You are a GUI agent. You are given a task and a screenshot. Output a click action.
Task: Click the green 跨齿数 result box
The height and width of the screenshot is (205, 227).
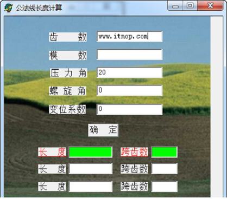(x=165, y=152)
